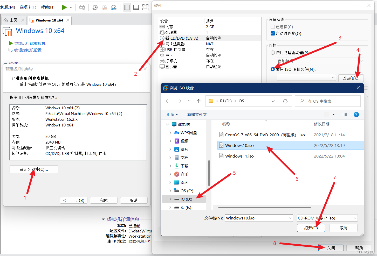Collapse the 此电脑 tree node
The height and width of the screenshot is (256, 377).
coord(168,124)
